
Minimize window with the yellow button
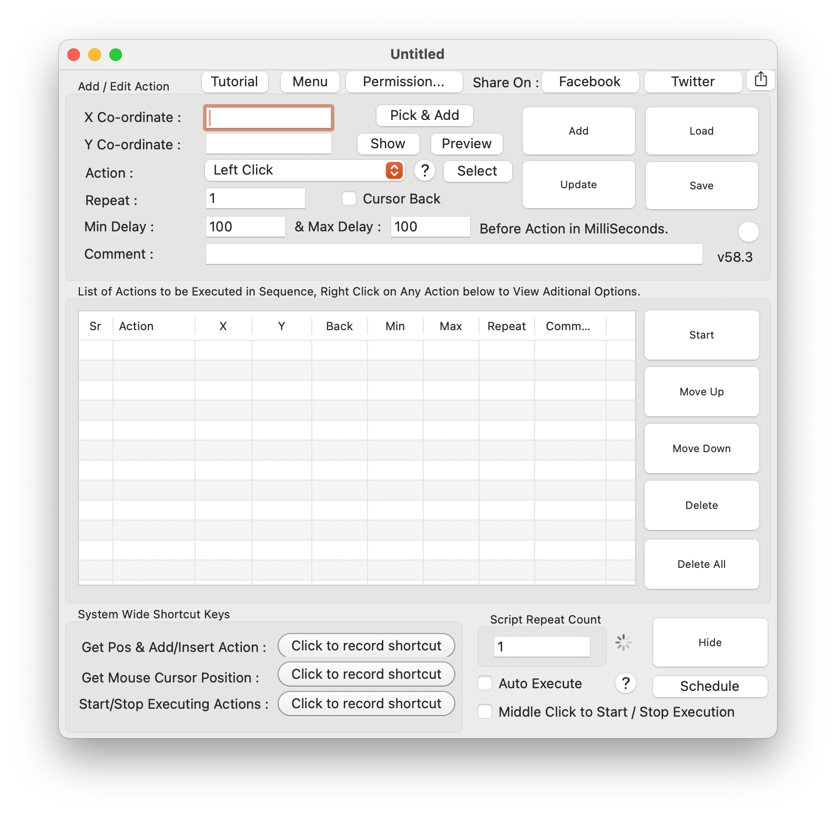pos(95,55)
